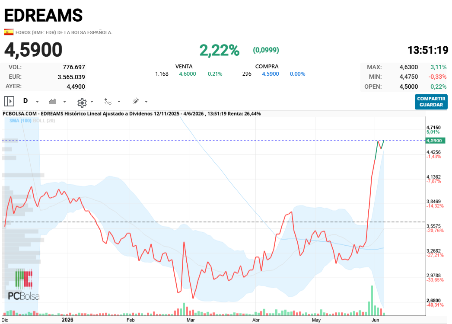Click the EDREAMS title heading
452x324 pixels.
coord(43,15)
